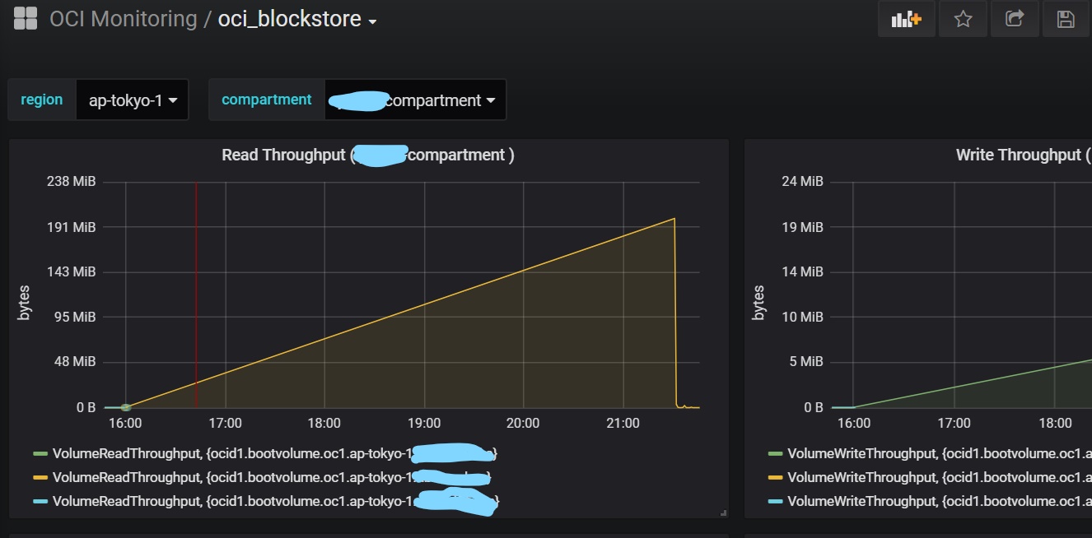Click the Add panel icon
The width and height of the screenshot is (1092, 538).
pyautogui.click(x=906, y=19)
